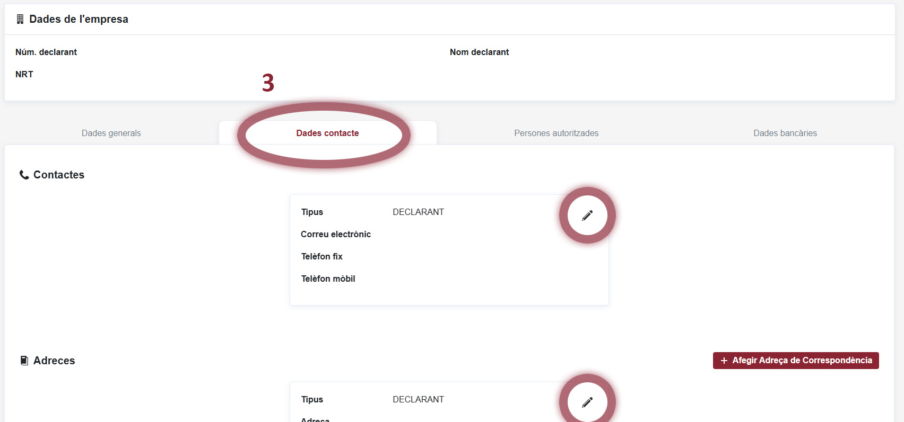Click the document icon beside Adreces
This screenshot has height=422, width=904.
pyautogui.click(x=24, y=361)
